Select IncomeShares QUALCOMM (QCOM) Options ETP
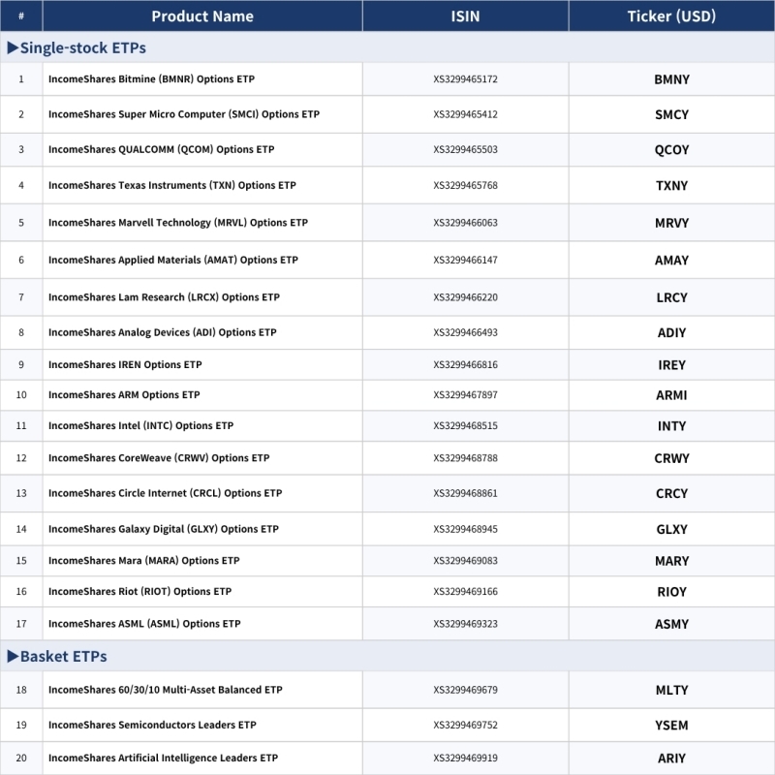Screen dimensions: 775x775 pyautogui.click(x=161, y=149)
